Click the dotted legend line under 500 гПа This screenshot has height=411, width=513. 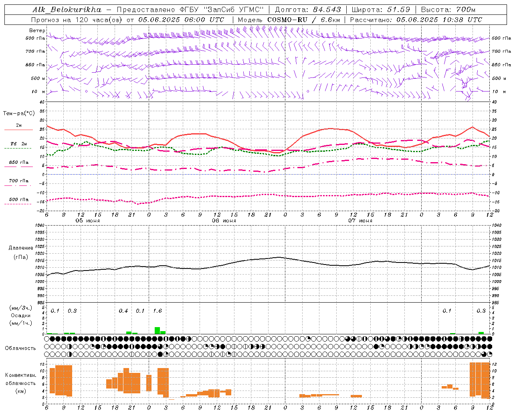(x=18, y=204)
